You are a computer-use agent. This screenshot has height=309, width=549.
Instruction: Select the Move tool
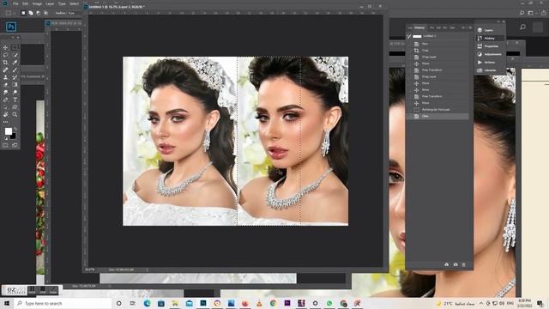click(x=6, y=48)
